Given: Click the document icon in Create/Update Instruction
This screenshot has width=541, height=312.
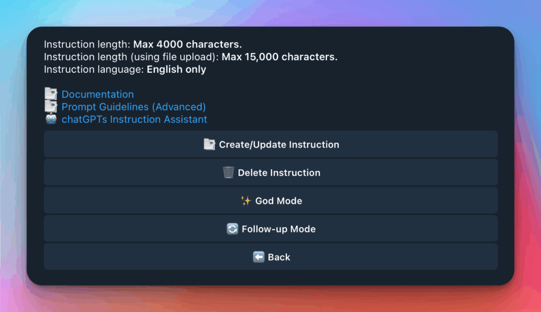Looking at the screenshot, I should (209, 144).
